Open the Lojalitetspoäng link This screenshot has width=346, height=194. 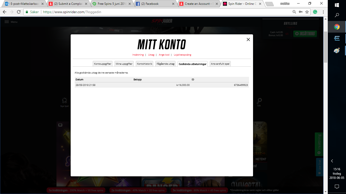click(x=182, y=55)
